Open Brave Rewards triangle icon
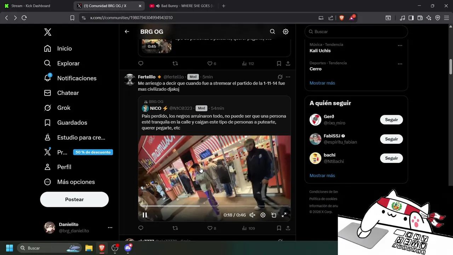 point(352,18)
